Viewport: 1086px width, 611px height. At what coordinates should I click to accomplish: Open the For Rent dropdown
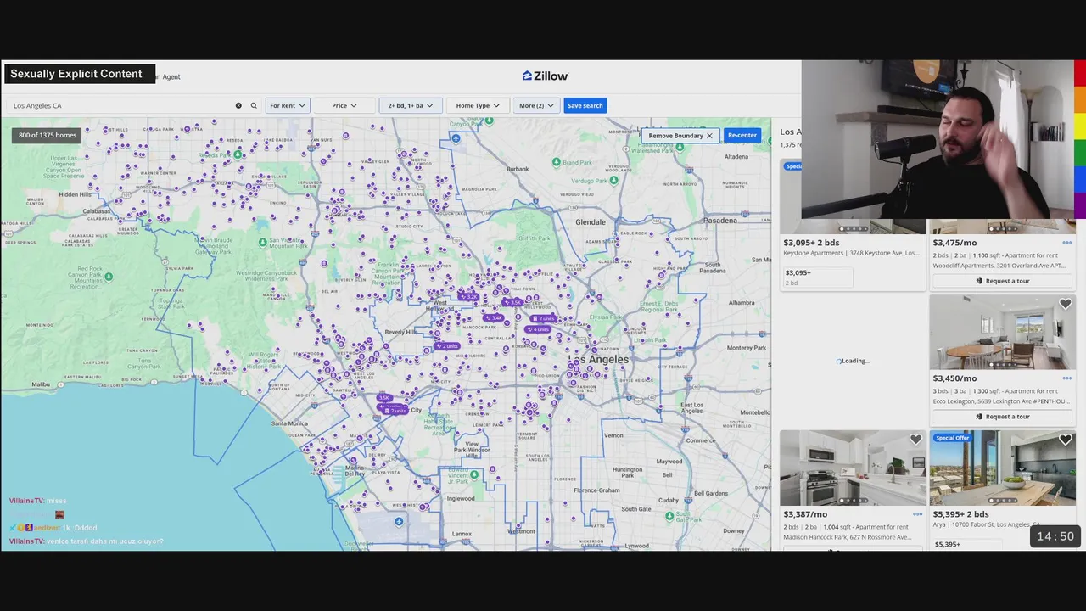[x=288, y=105]
